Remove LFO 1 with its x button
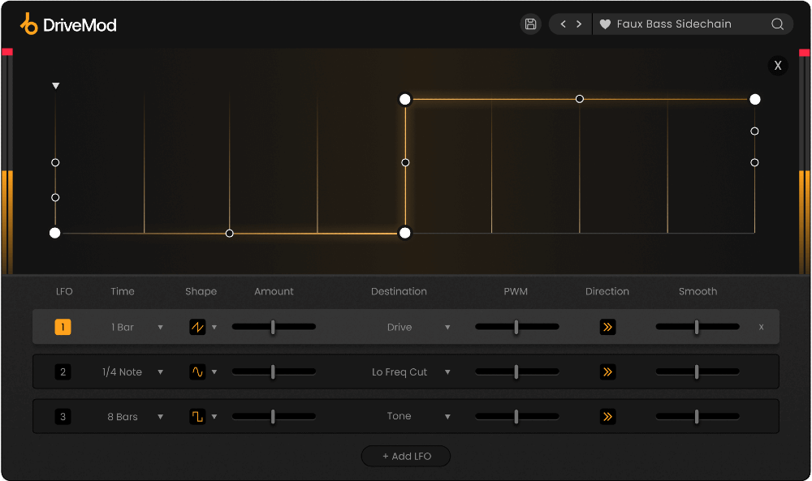The width and height of the screenshot is (812, 481). tap(761, 327)
